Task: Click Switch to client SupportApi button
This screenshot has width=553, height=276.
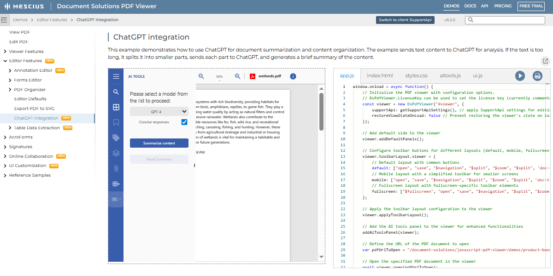Action: 405,20
